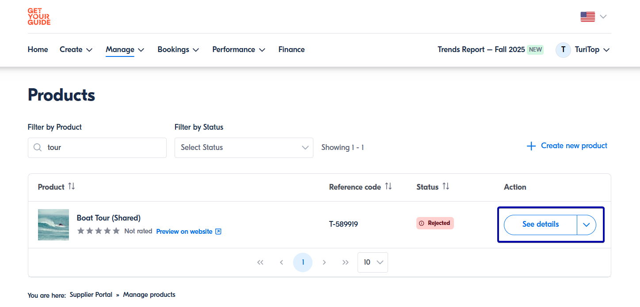Sort by Status column arrows

pyautogui.click(x=446, y=187)
